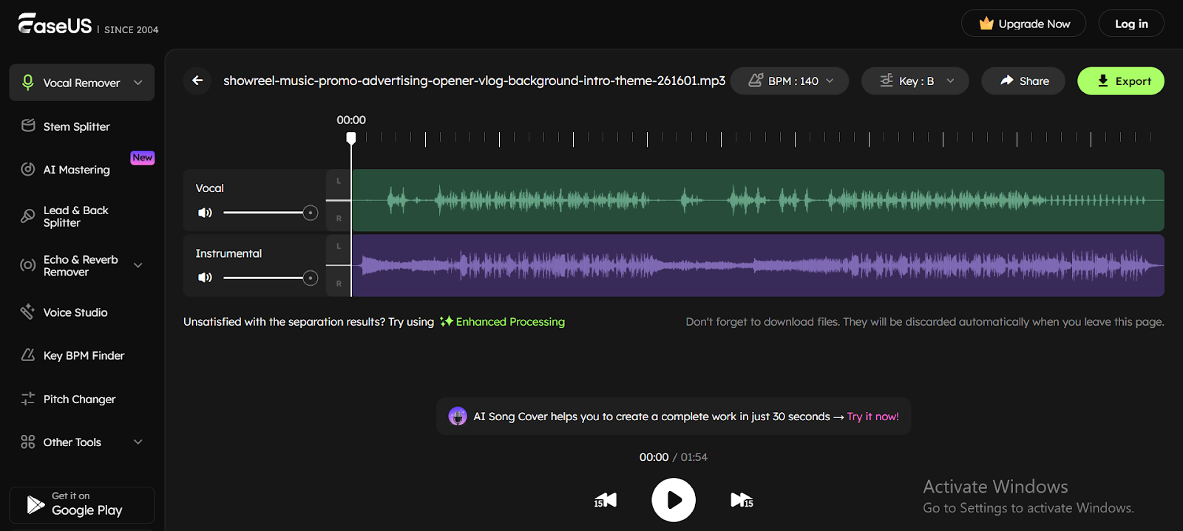Open AI Mastering in the sidebar

76,170
